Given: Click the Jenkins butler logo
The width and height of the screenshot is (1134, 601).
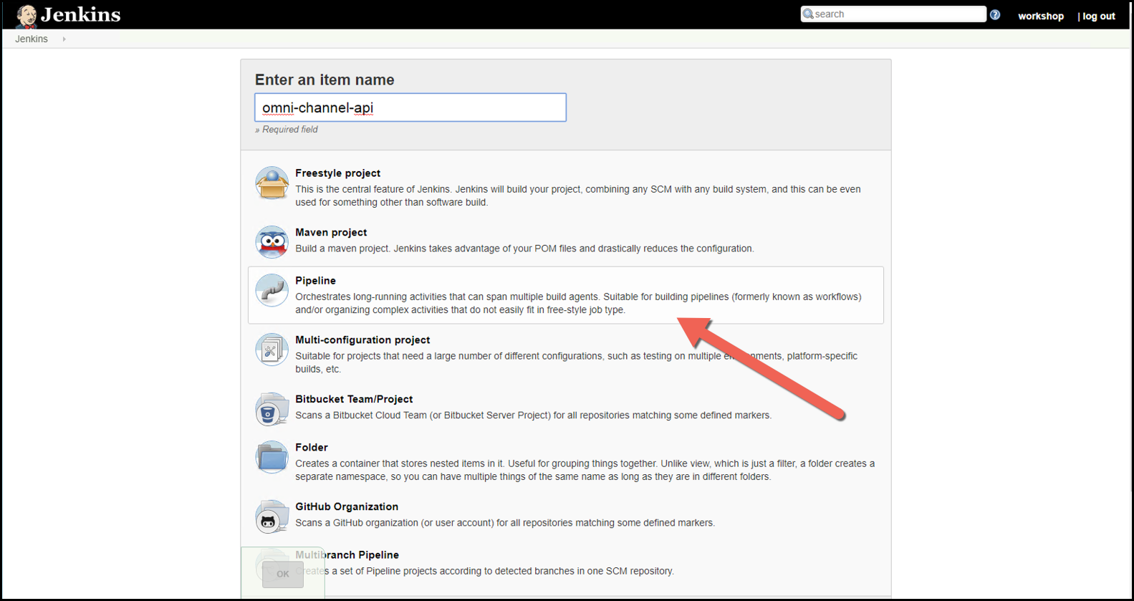Looking at the screenshot, I should click(27, 15).
